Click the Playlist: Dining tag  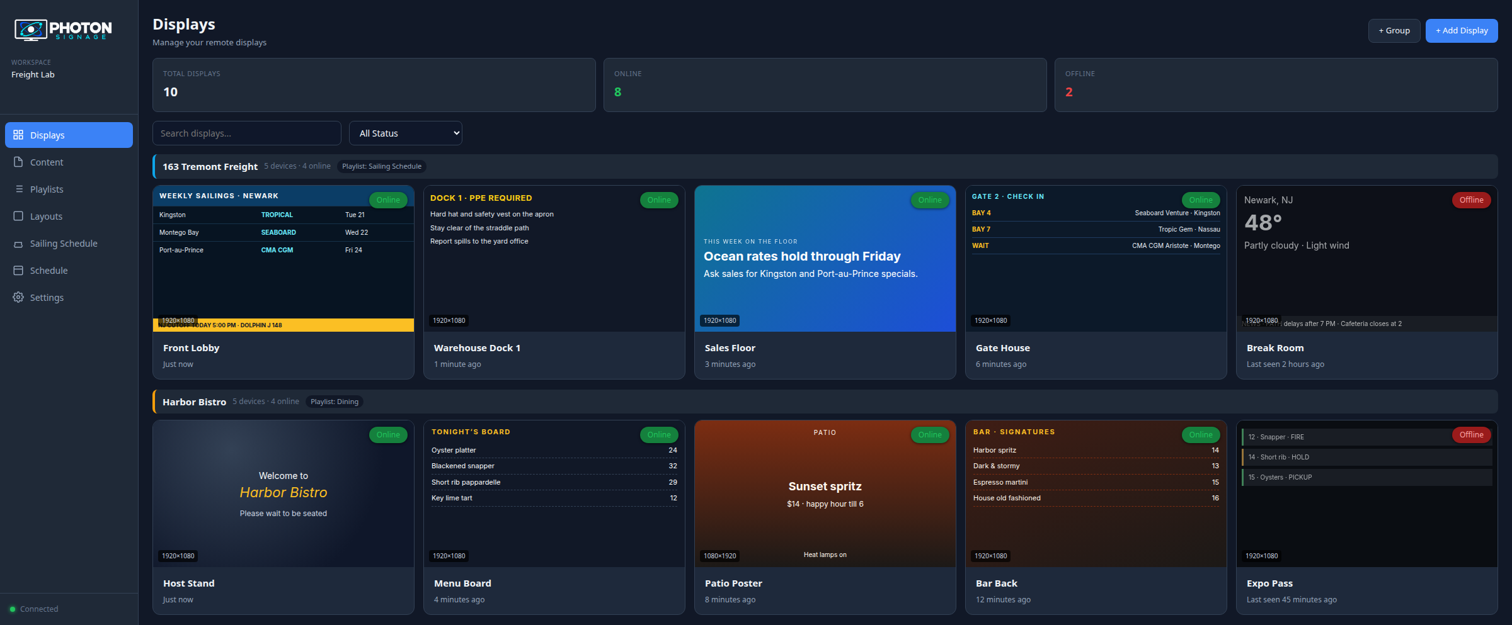pyautogui.click(x=335, y=402)
